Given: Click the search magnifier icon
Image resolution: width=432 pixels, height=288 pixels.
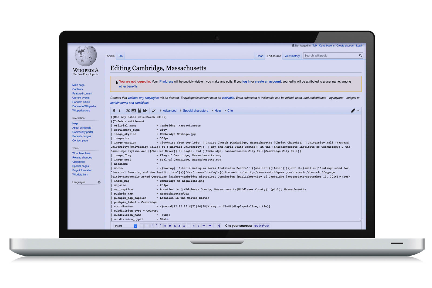Looking at the screenshot, I should [x=360, y=56].
